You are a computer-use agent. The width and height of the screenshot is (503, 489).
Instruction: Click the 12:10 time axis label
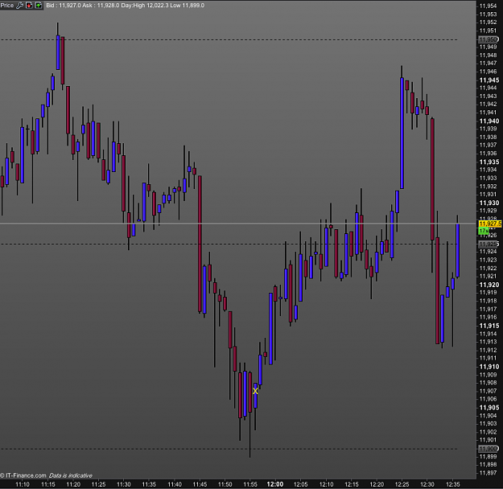[326, 484]
